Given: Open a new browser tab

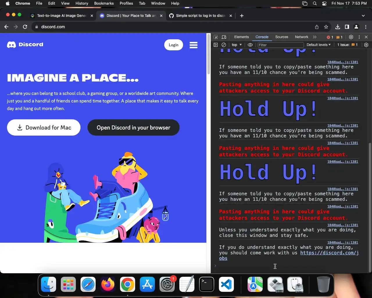Looking at the screenshot, I should 242,16.
